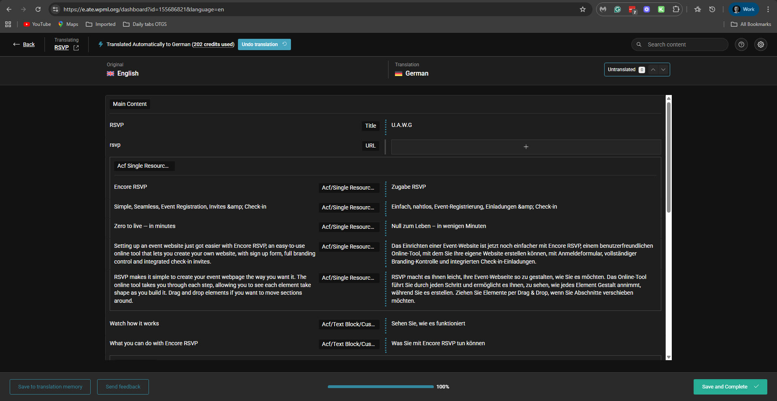
Task: Click the English flag icon
Action: [x=110, y=74]
